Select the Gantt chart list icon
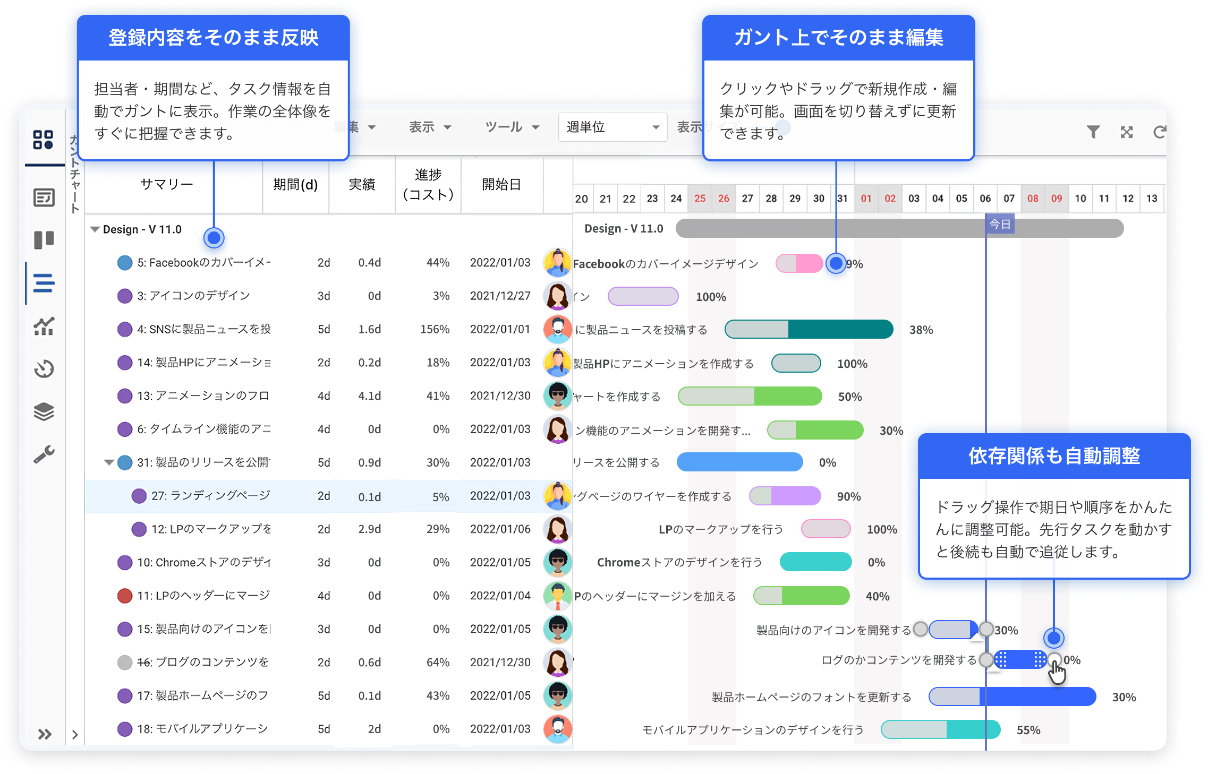The height and width of the screenshot is (774, 1208). point(44,283)
